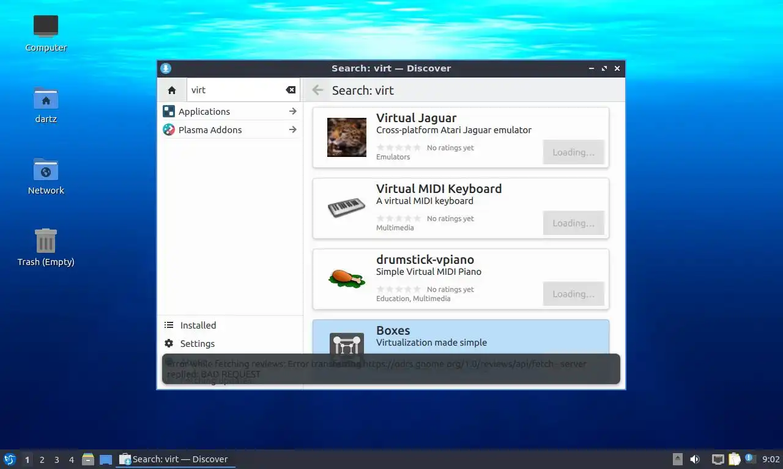
Task: Click the rating stars of drumstick-vpiano
Action: [399, 289]
